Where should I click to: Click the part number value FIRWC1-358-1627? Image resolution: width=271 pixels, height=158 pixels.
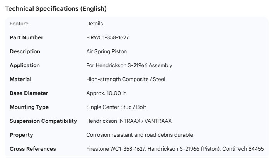pos(107,37)
